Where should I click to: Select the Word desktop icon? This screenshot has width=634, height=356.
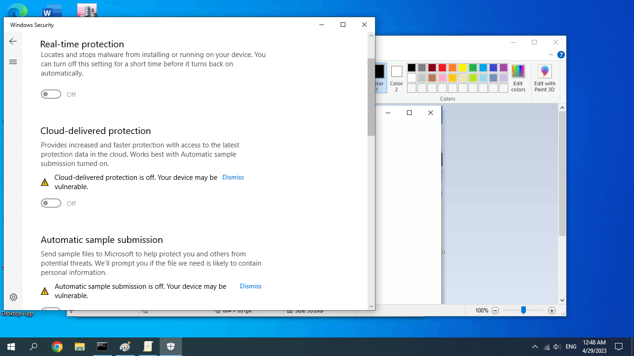pyautogui.click(x=52, y=11)
